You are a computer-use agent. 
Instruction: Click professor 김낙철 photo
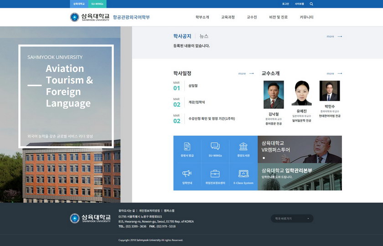click(274, 95)
